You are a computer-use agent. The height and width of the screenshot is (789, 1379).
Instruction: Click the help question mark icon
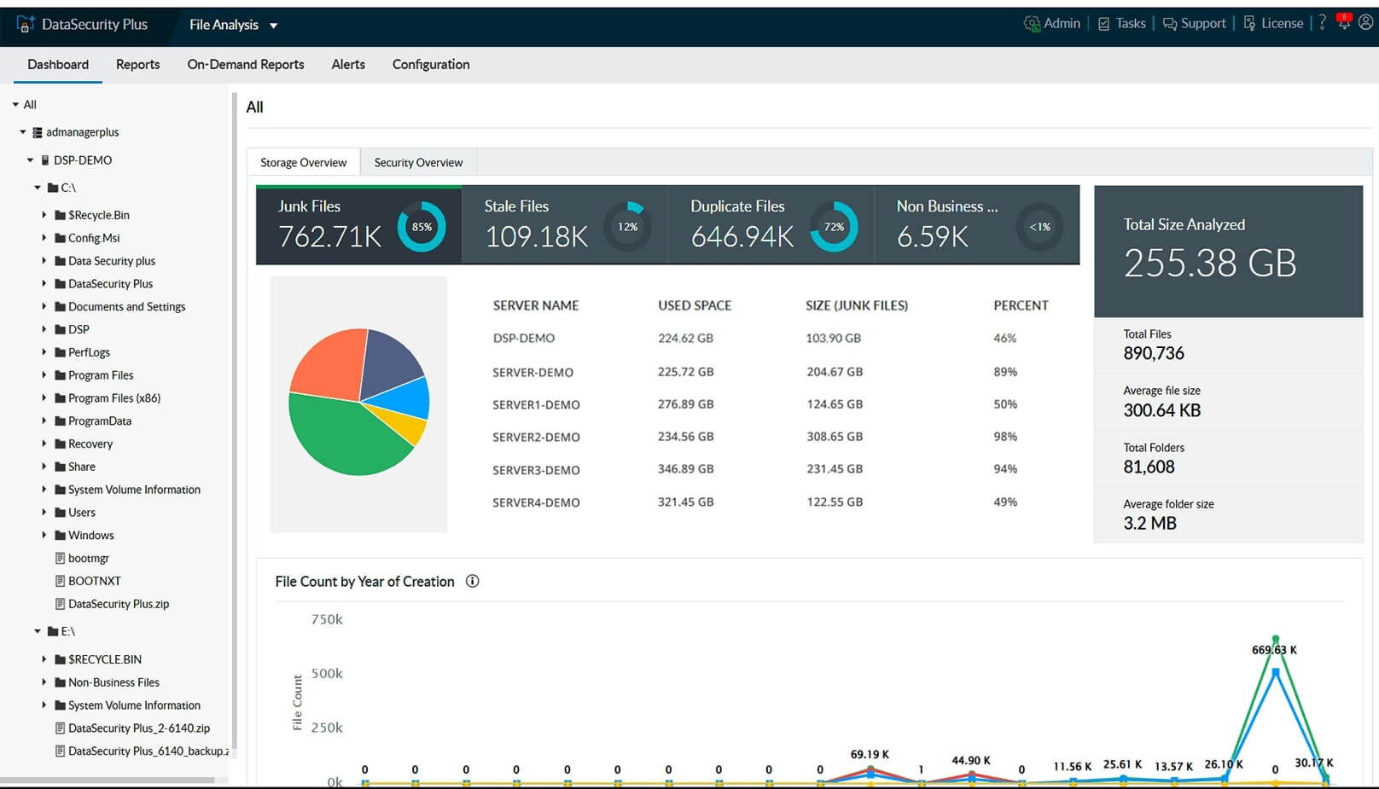tap(1322, 23)
